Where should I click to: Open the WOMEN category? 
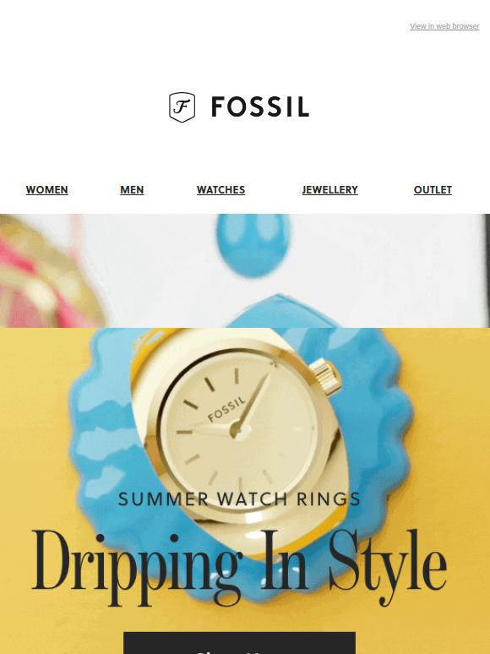click(x=46, y=190)
